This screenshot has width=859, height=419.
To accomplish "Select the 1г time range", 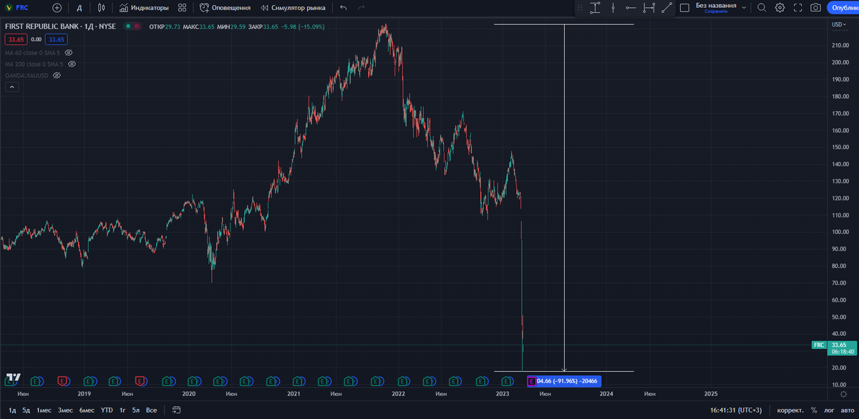I will click(x=122, y=410).
